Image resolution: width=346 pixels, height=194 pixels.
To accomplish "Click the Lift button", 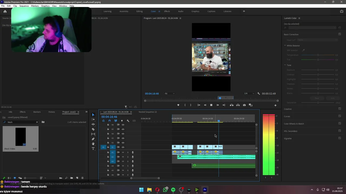I will pos(232,105).
